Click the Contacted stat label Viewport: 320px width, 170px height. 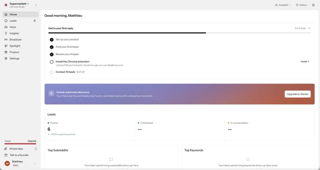coord(147,123)
